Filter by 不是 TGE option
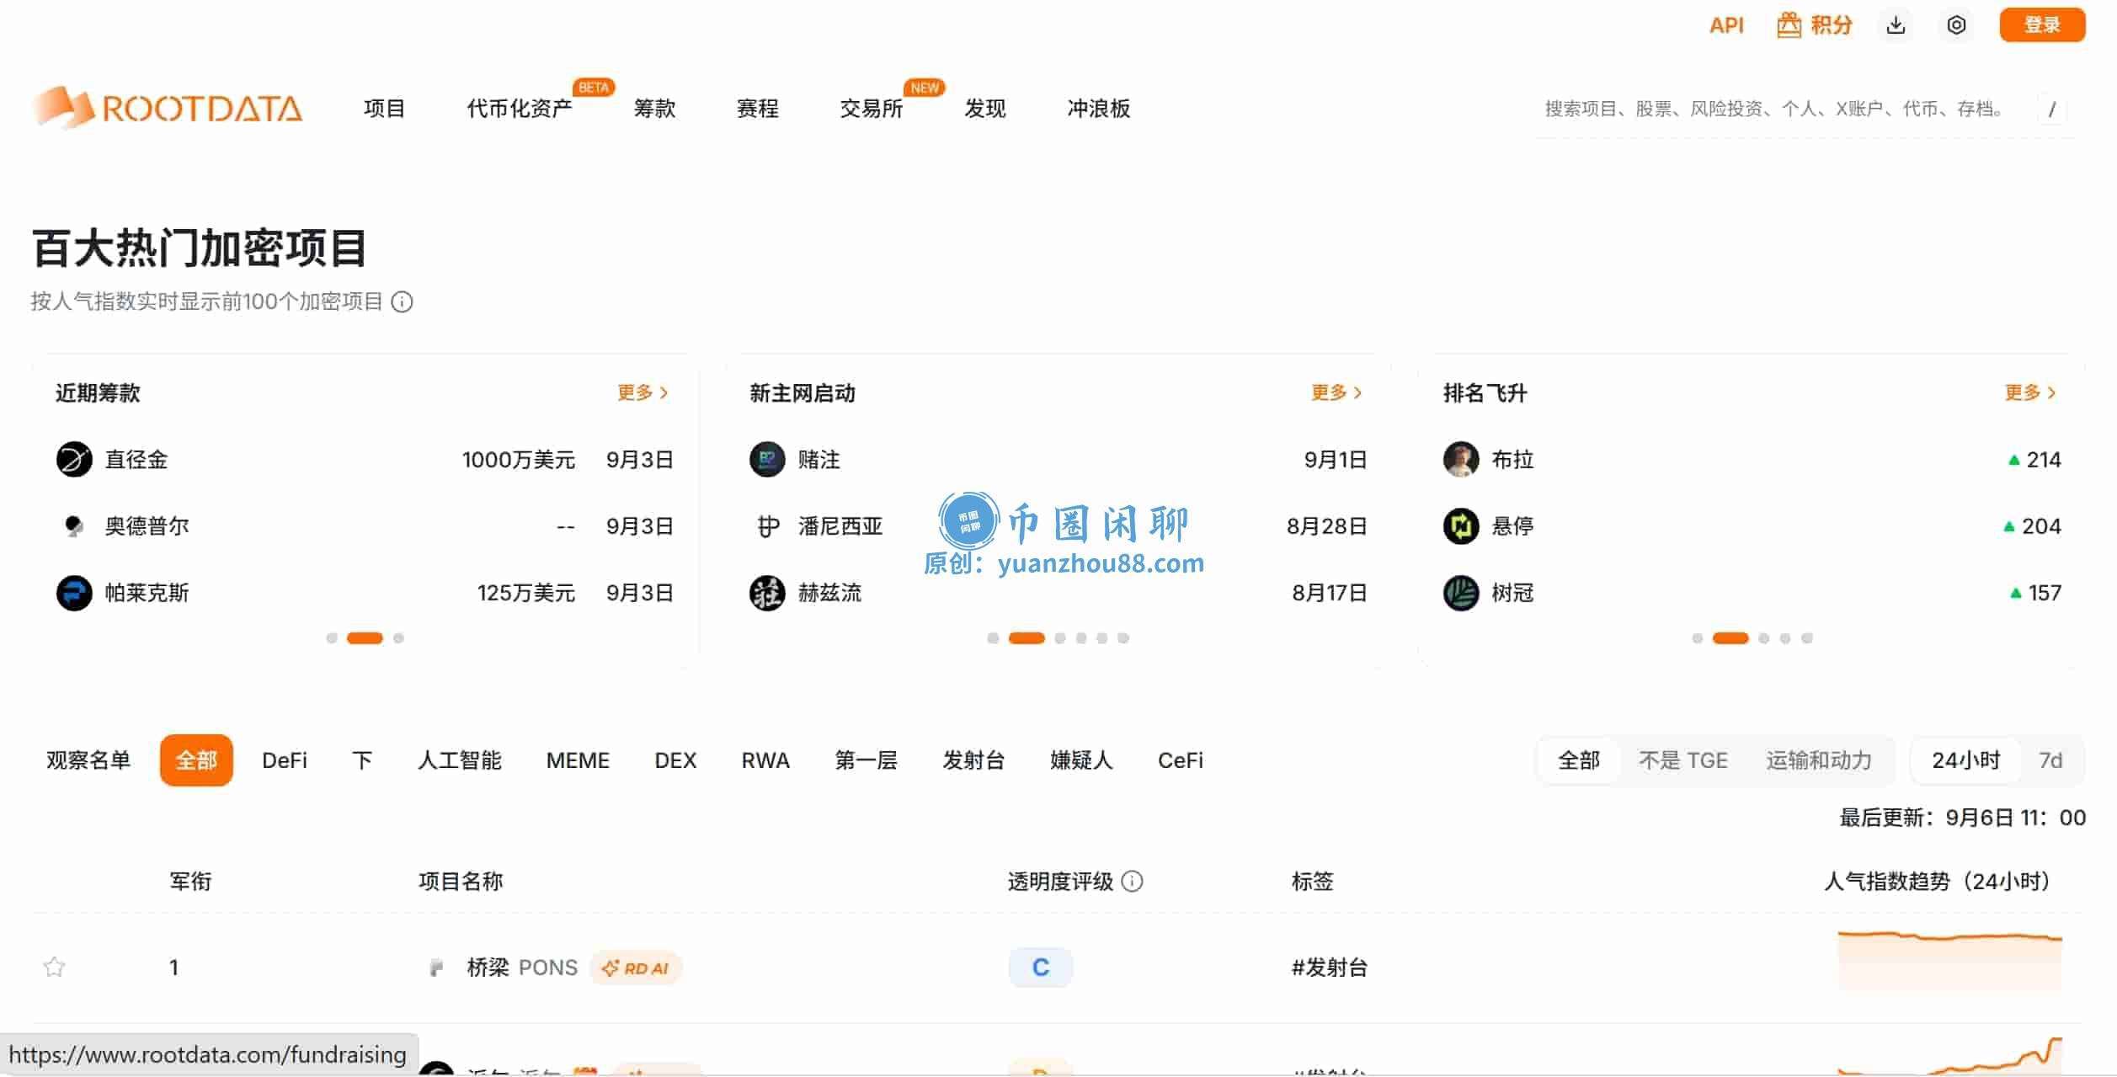 [1682, 760]
